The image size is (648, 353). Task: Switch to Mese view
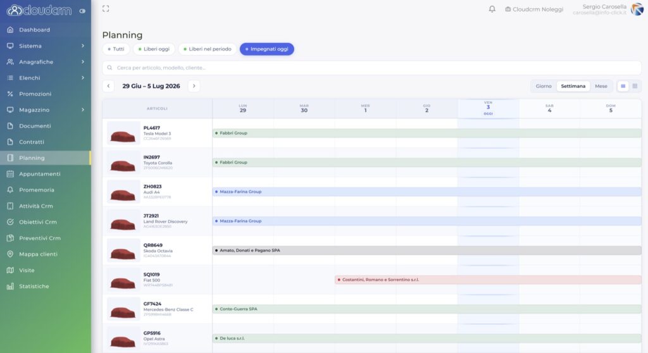(x=601, y=86)
